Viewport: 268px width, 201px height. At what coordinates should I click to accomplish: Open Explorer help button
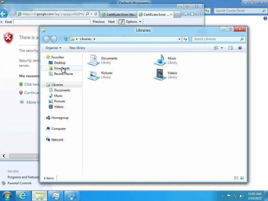[240, 48]
